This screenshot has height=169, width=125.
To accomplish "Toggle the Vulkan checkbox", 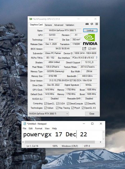I will (x=45, y=108).
